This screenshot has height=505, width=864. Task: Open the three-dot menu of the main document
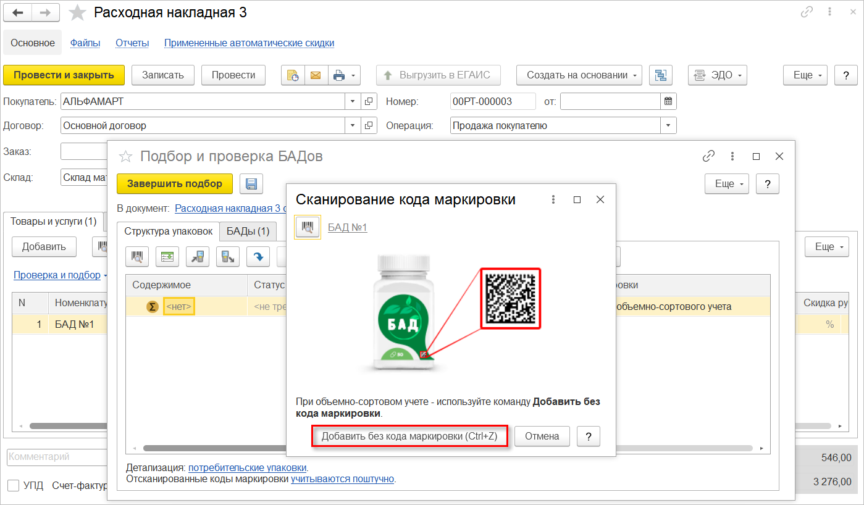(829, 12)
